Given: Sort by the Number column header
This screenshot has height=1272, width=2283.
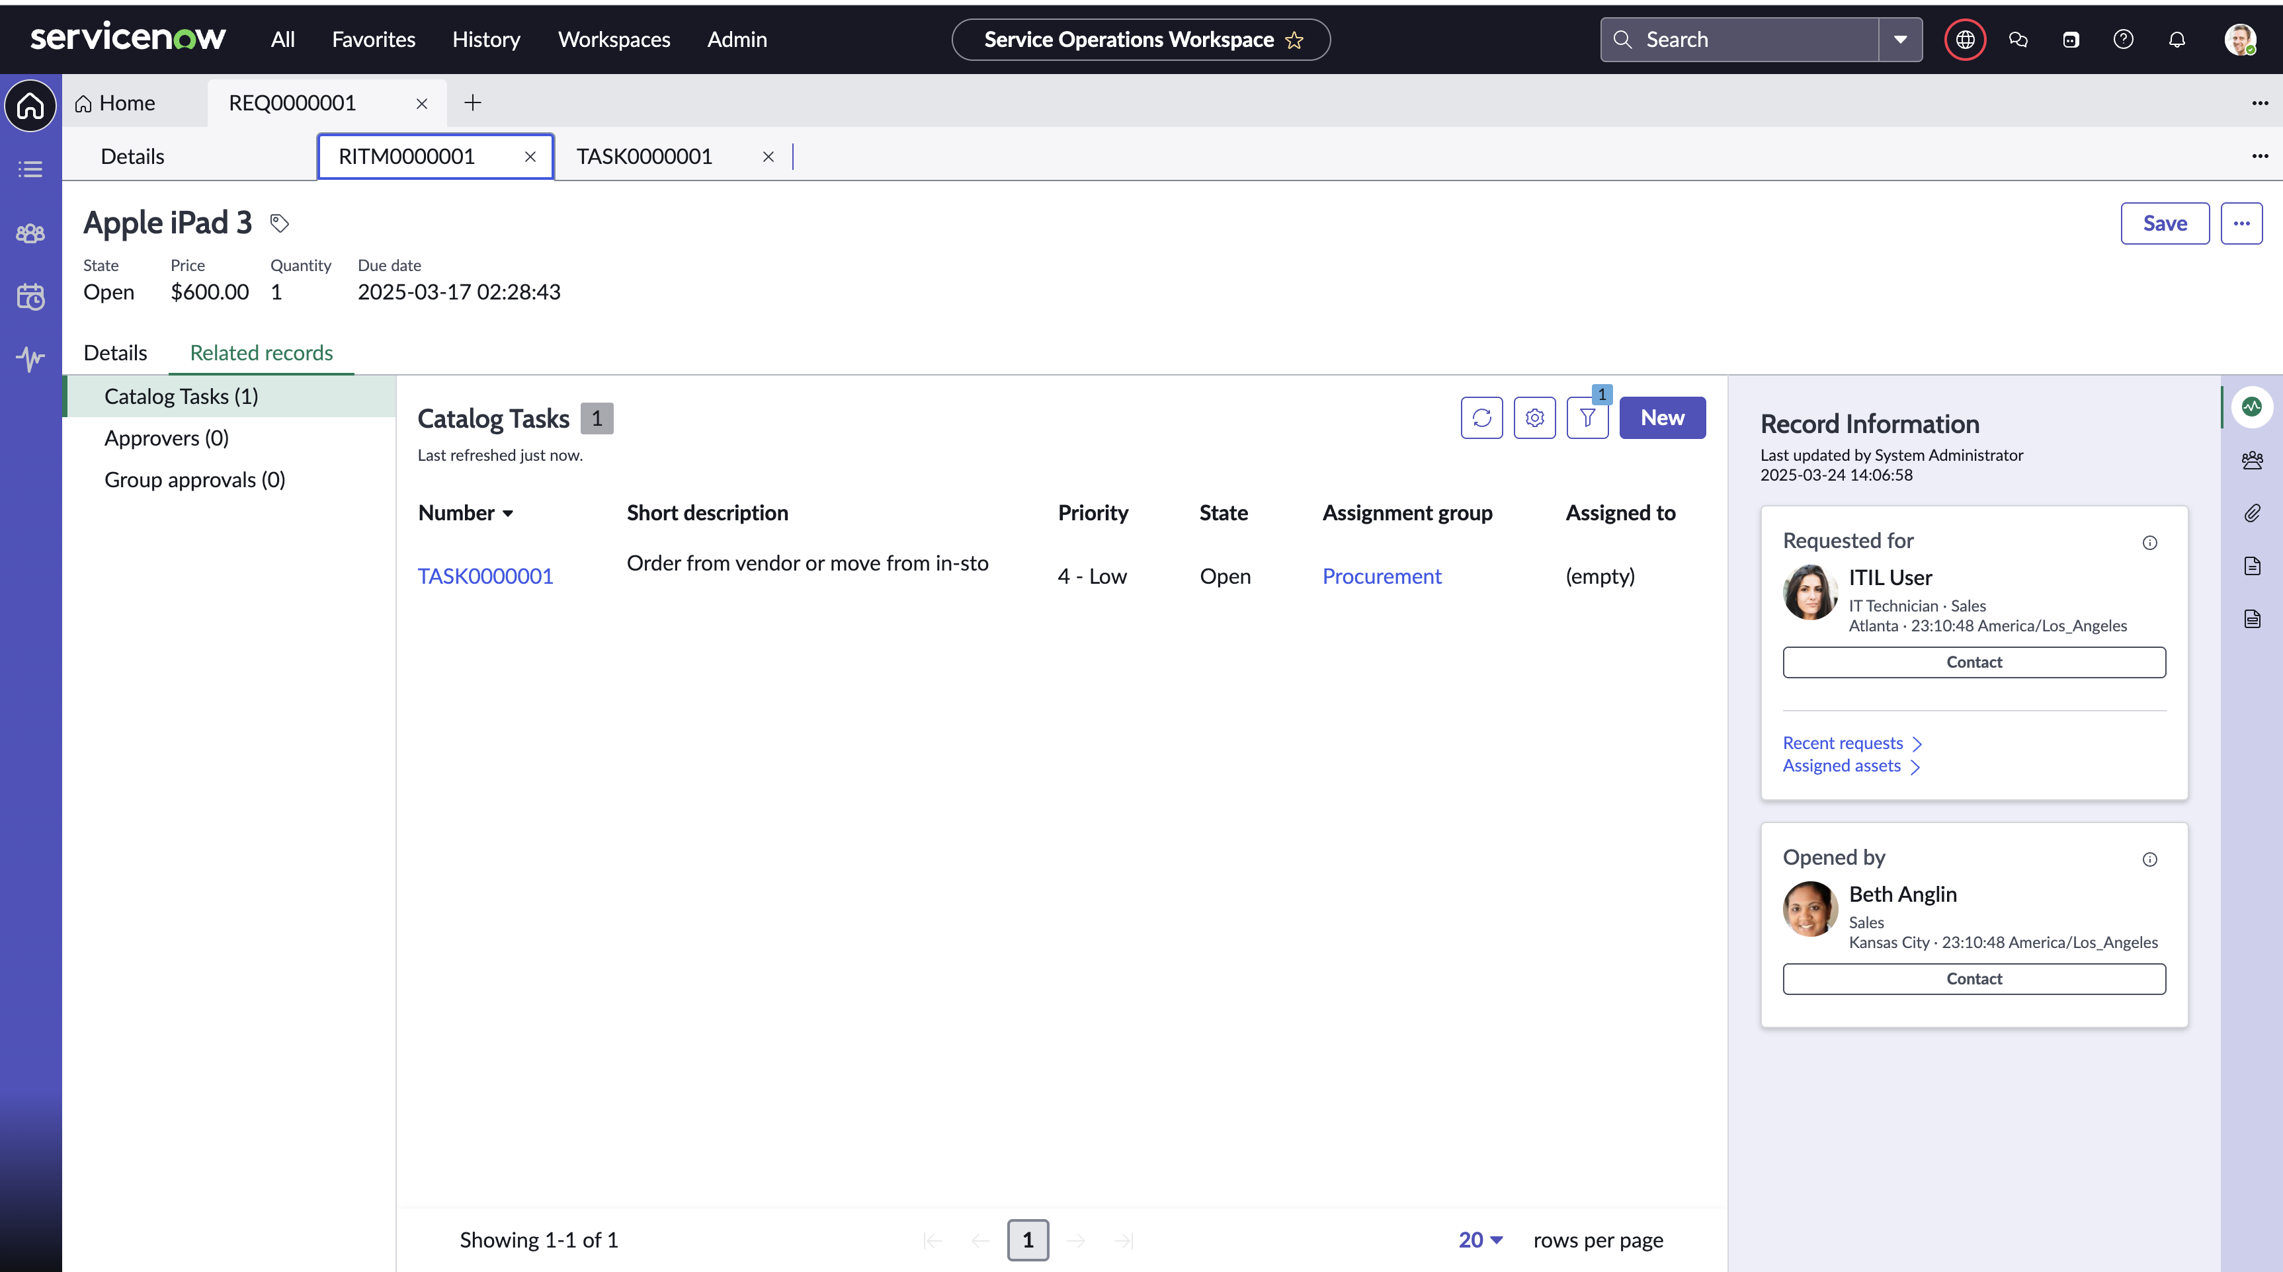Looking at the screenshot, I should 466,513.
